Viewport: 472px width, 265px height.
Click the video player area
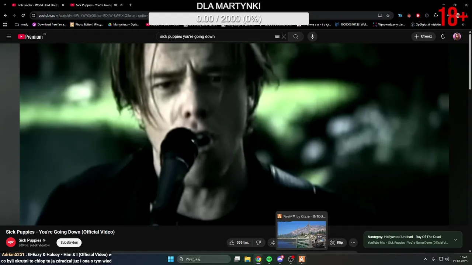pyautogui.click(x=234, y=134)
